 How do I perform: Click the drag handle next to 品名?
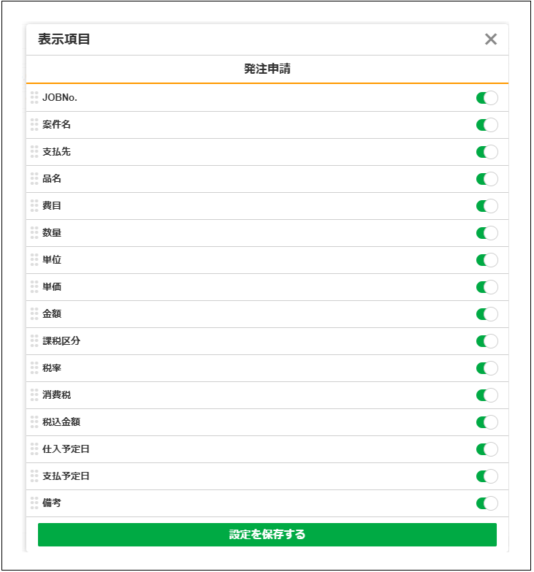tap(34, 179)
